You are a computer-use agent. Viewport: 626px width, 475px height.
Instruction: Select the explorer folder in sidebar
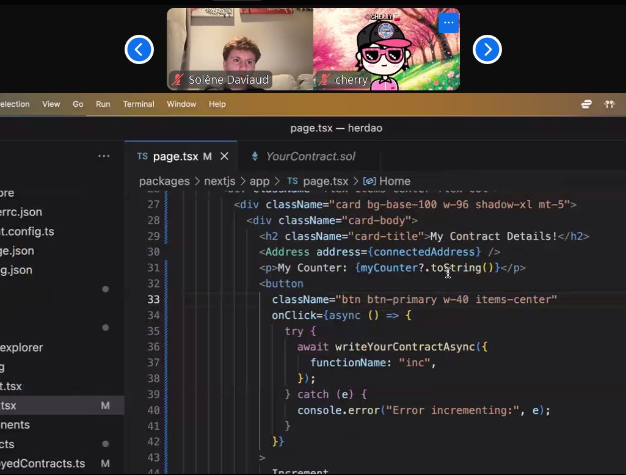pos(21,347)
